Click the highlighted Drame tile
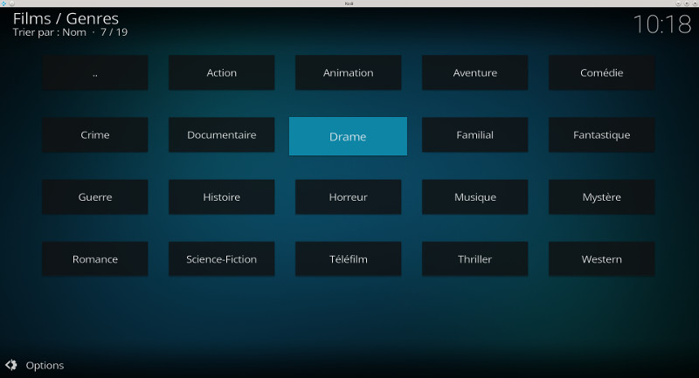Image resolution: width=699 pixels, height=378 pixels. tap(348, 136)
